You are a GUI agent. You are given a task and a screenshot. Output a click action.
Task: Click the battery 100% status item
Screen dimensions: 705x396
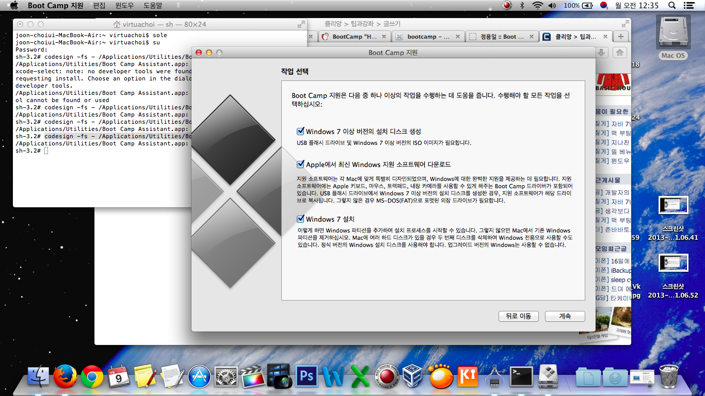(x=579, y=6)
